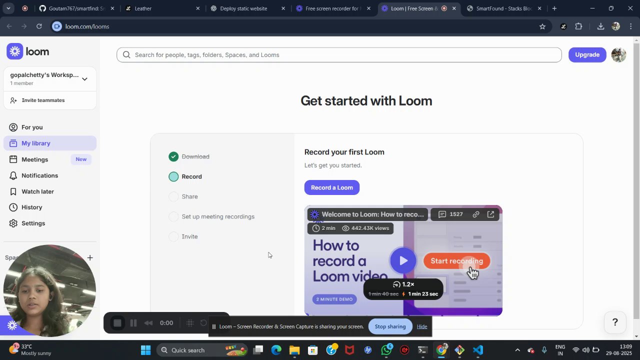Open welcome video in new tab icon

pos(490,214)
